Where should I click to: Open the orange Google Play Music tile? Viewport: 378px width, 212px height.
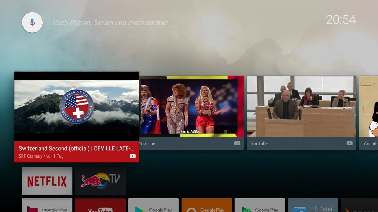[207, 206]
